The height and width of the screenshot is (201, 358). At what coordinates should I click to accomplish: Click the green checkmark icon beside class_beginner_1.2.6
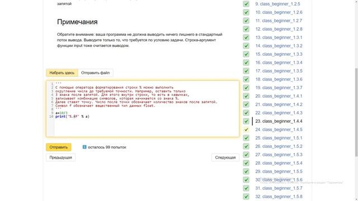coord(246,12)
